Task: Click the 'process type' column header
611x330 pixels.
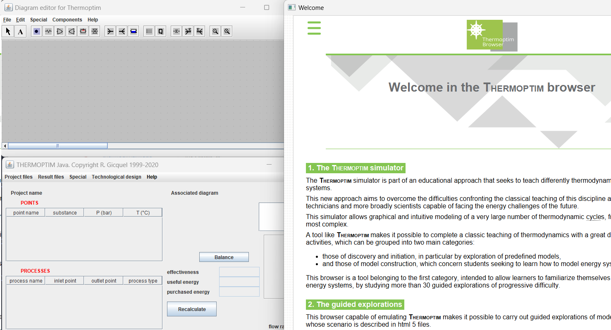Action: point(143,280)
